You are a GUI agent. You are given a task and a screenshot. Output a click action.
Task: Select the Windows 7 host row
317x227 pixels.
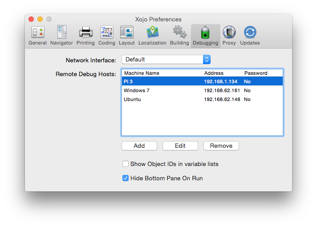click(202, 90)
